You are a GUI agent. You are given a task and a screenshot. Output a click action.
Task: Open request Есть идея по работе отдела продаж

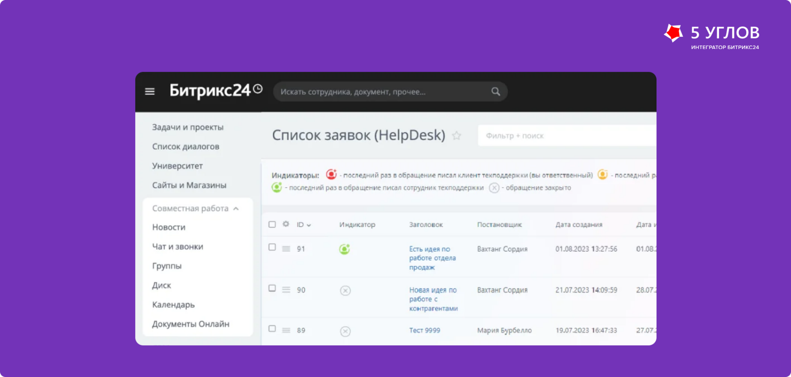pos(432,258)
